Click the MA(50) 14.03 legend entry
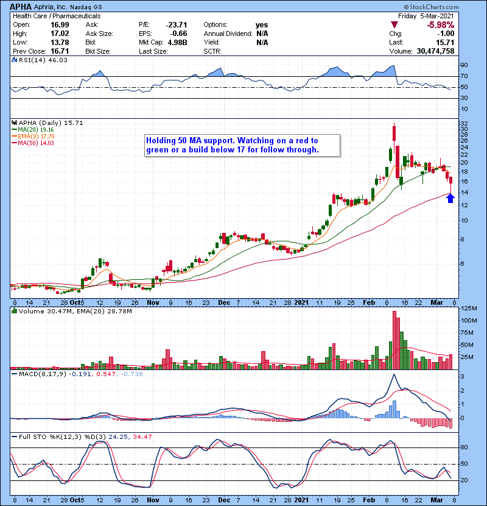 32,143
